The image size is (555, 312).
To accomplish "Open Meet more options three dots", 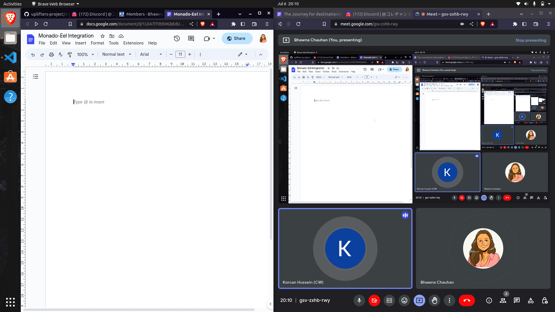I will click(x=449, y=300).
